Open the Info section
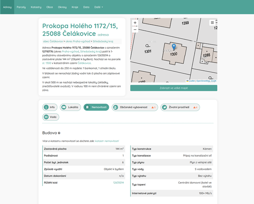Image resolution: width=254 pixels, height=204 pixels. [50, 107]
